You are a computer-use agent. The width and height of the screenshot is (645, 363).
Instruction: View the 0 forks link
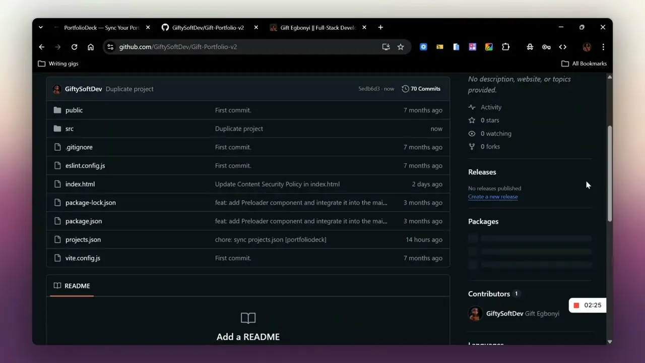pyautogui.click(x=484, y=147)
